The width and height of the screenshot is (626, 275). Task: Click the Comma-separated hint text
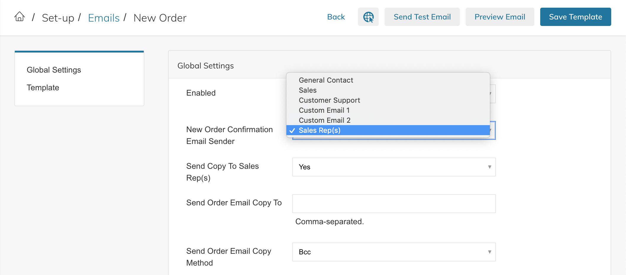click(x=330, y=222)
